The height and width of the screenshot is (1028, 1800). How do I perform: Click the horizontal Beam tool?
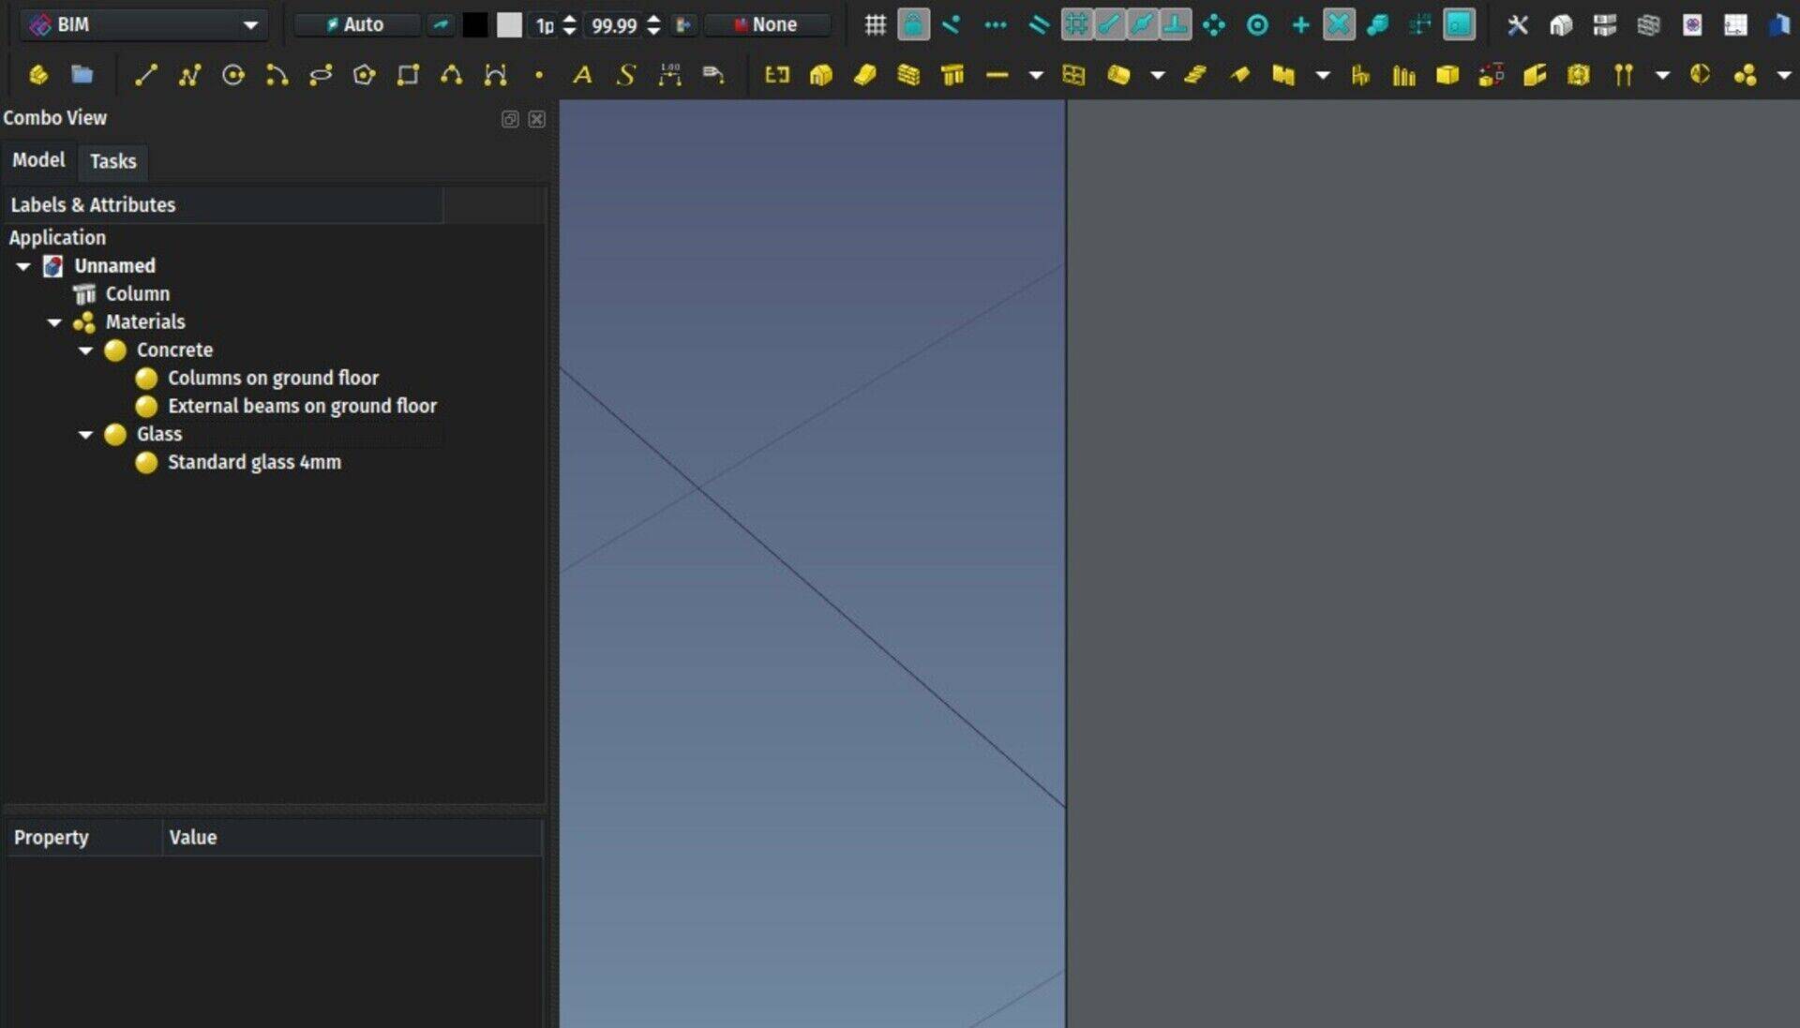click(997, 75)
